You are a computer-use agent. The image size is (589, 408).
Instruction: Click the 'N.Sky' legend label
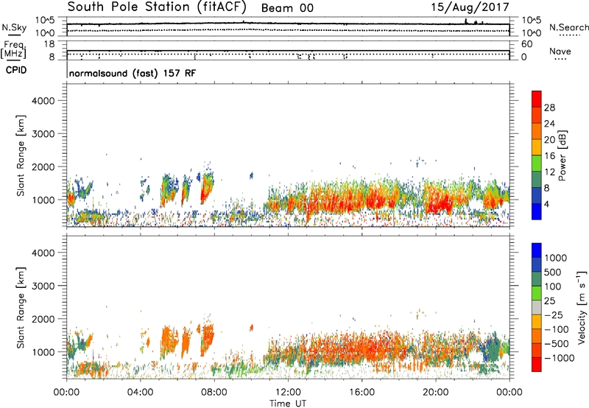click(14, 27)
